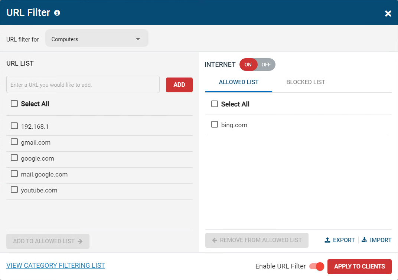Image resolution: width=398 pixels, height=280 pixels.
Task: Switch to the BLOCKED LIST tab
Action: click(306, 82)
